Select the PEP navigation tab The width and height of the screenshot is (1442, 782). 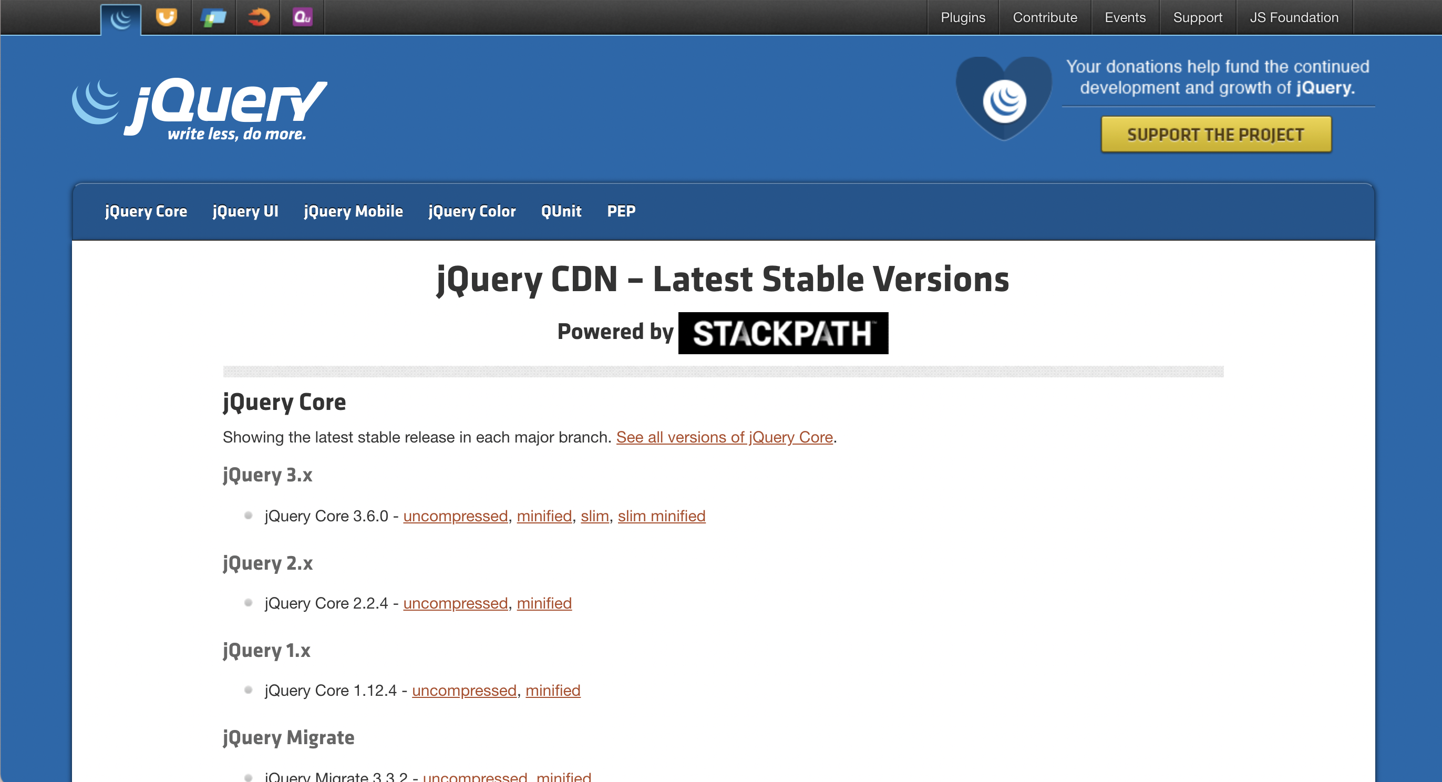point(621,211)
